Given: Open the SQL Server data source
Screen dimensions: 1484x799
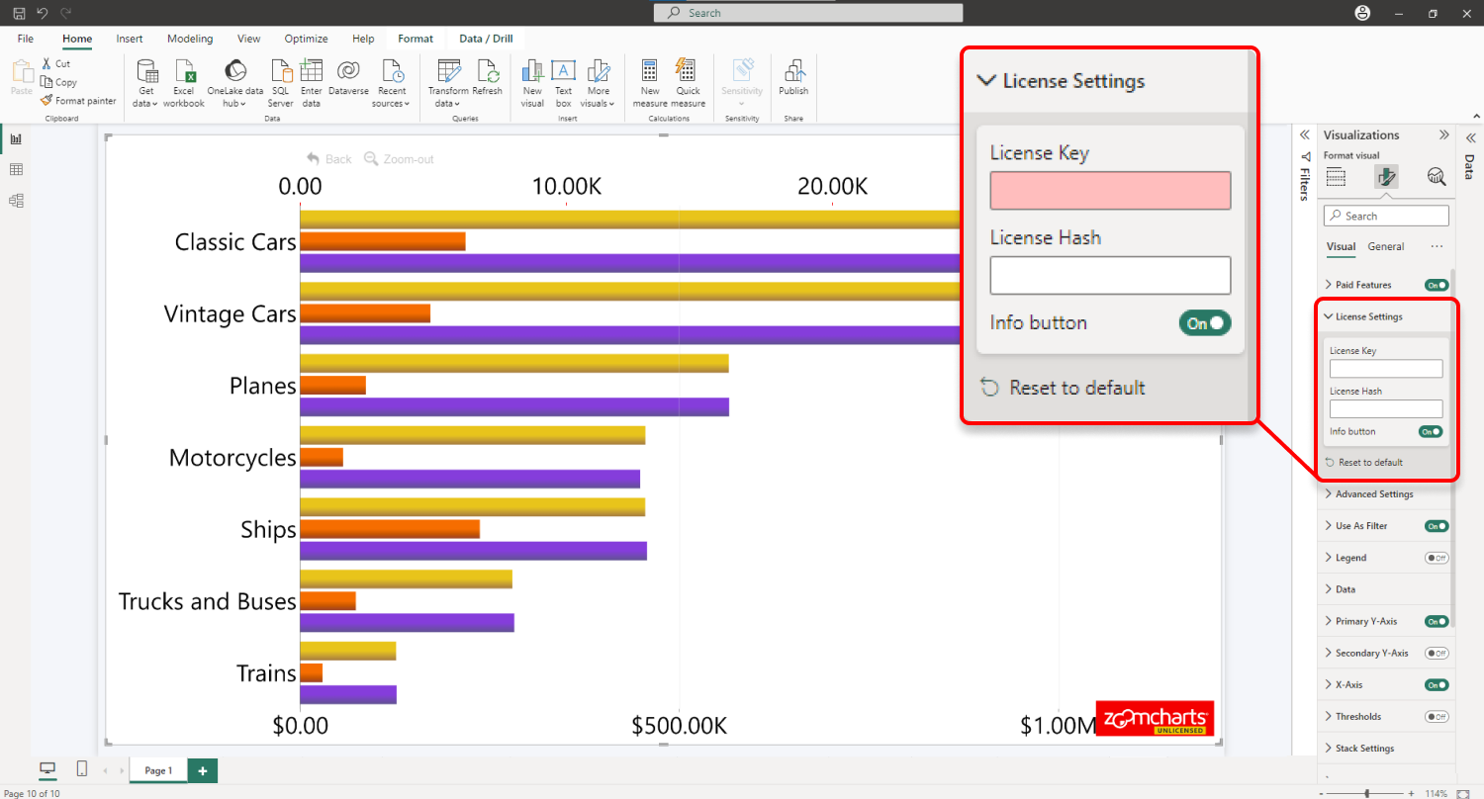Looking at the screenshot, I should [x=280, y=72].
